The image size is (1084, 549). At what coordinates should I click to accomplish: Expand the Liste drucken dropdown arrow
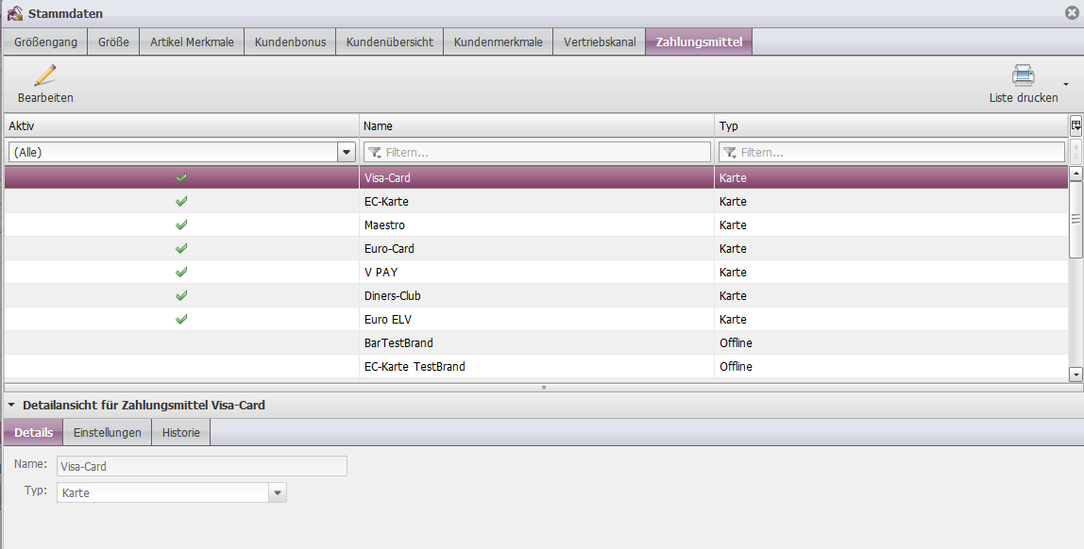tap(1066, 85)
